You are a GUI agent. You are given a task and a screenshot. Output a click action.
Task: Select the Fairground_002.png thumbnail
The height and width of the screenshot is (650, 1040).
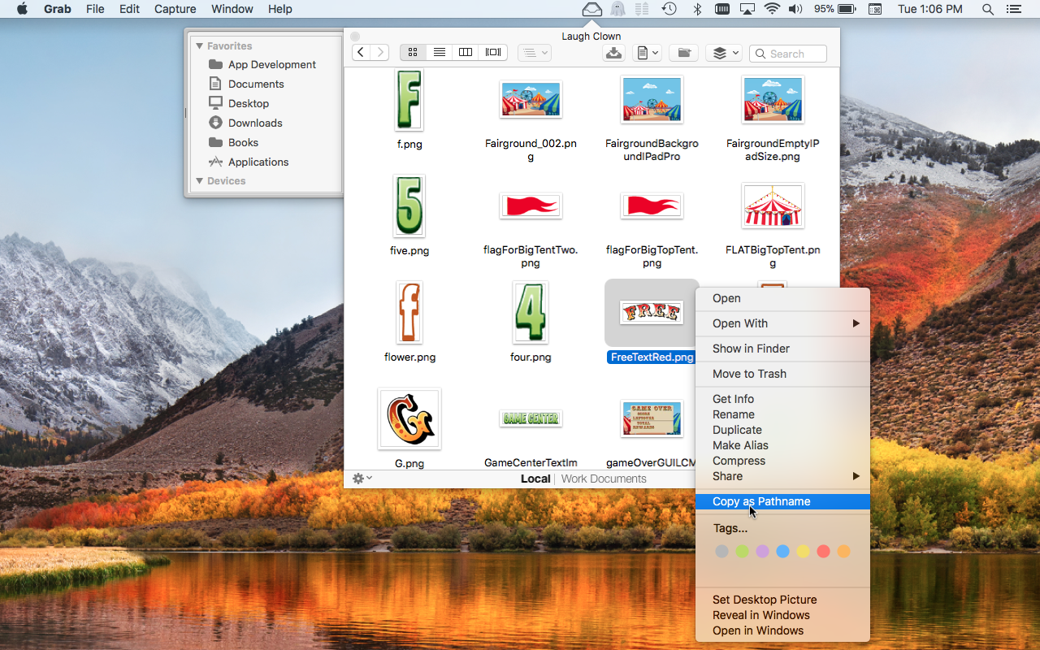pyautogui.click(x=531, y=99)
